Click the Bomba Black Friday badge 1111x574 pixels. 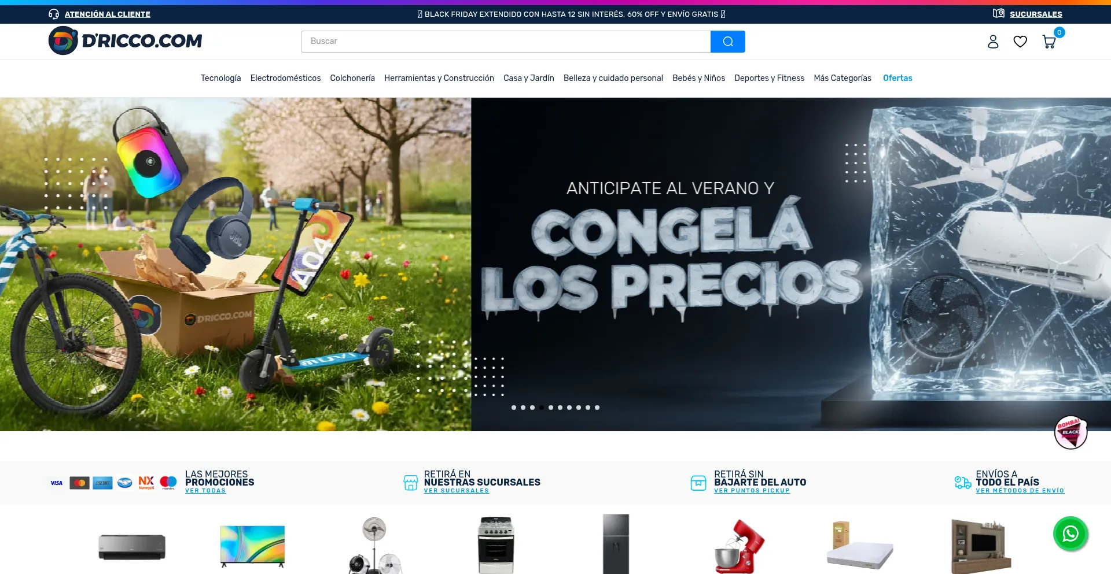(1070, 432)
